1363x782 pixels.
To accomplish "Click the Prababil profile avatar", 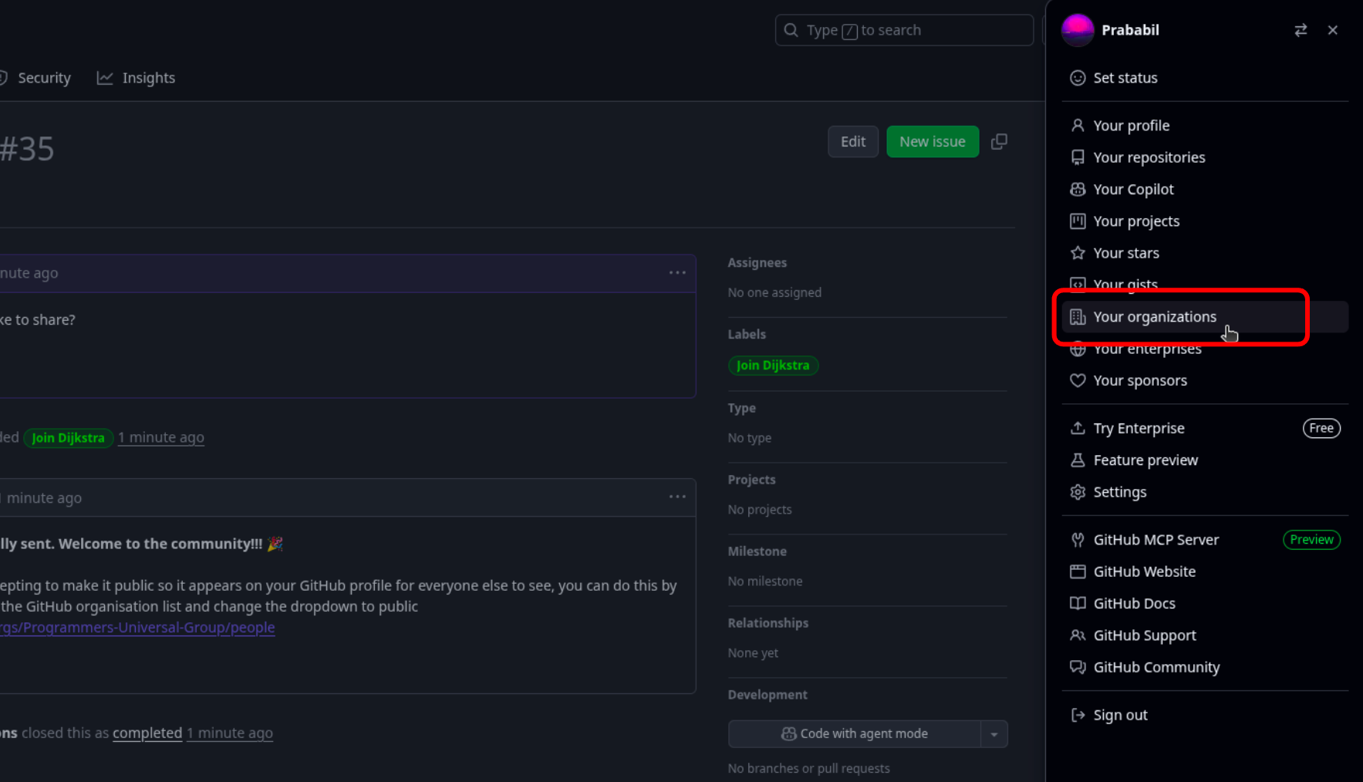I will tap(1077, 29).
